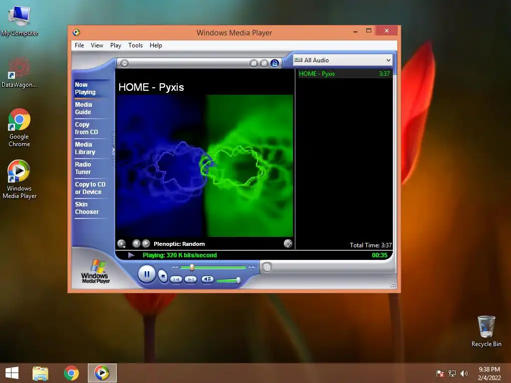Open the Windows Start button
Image resolution: width=511 pixels, height=383 pixels.
(12, 373)
